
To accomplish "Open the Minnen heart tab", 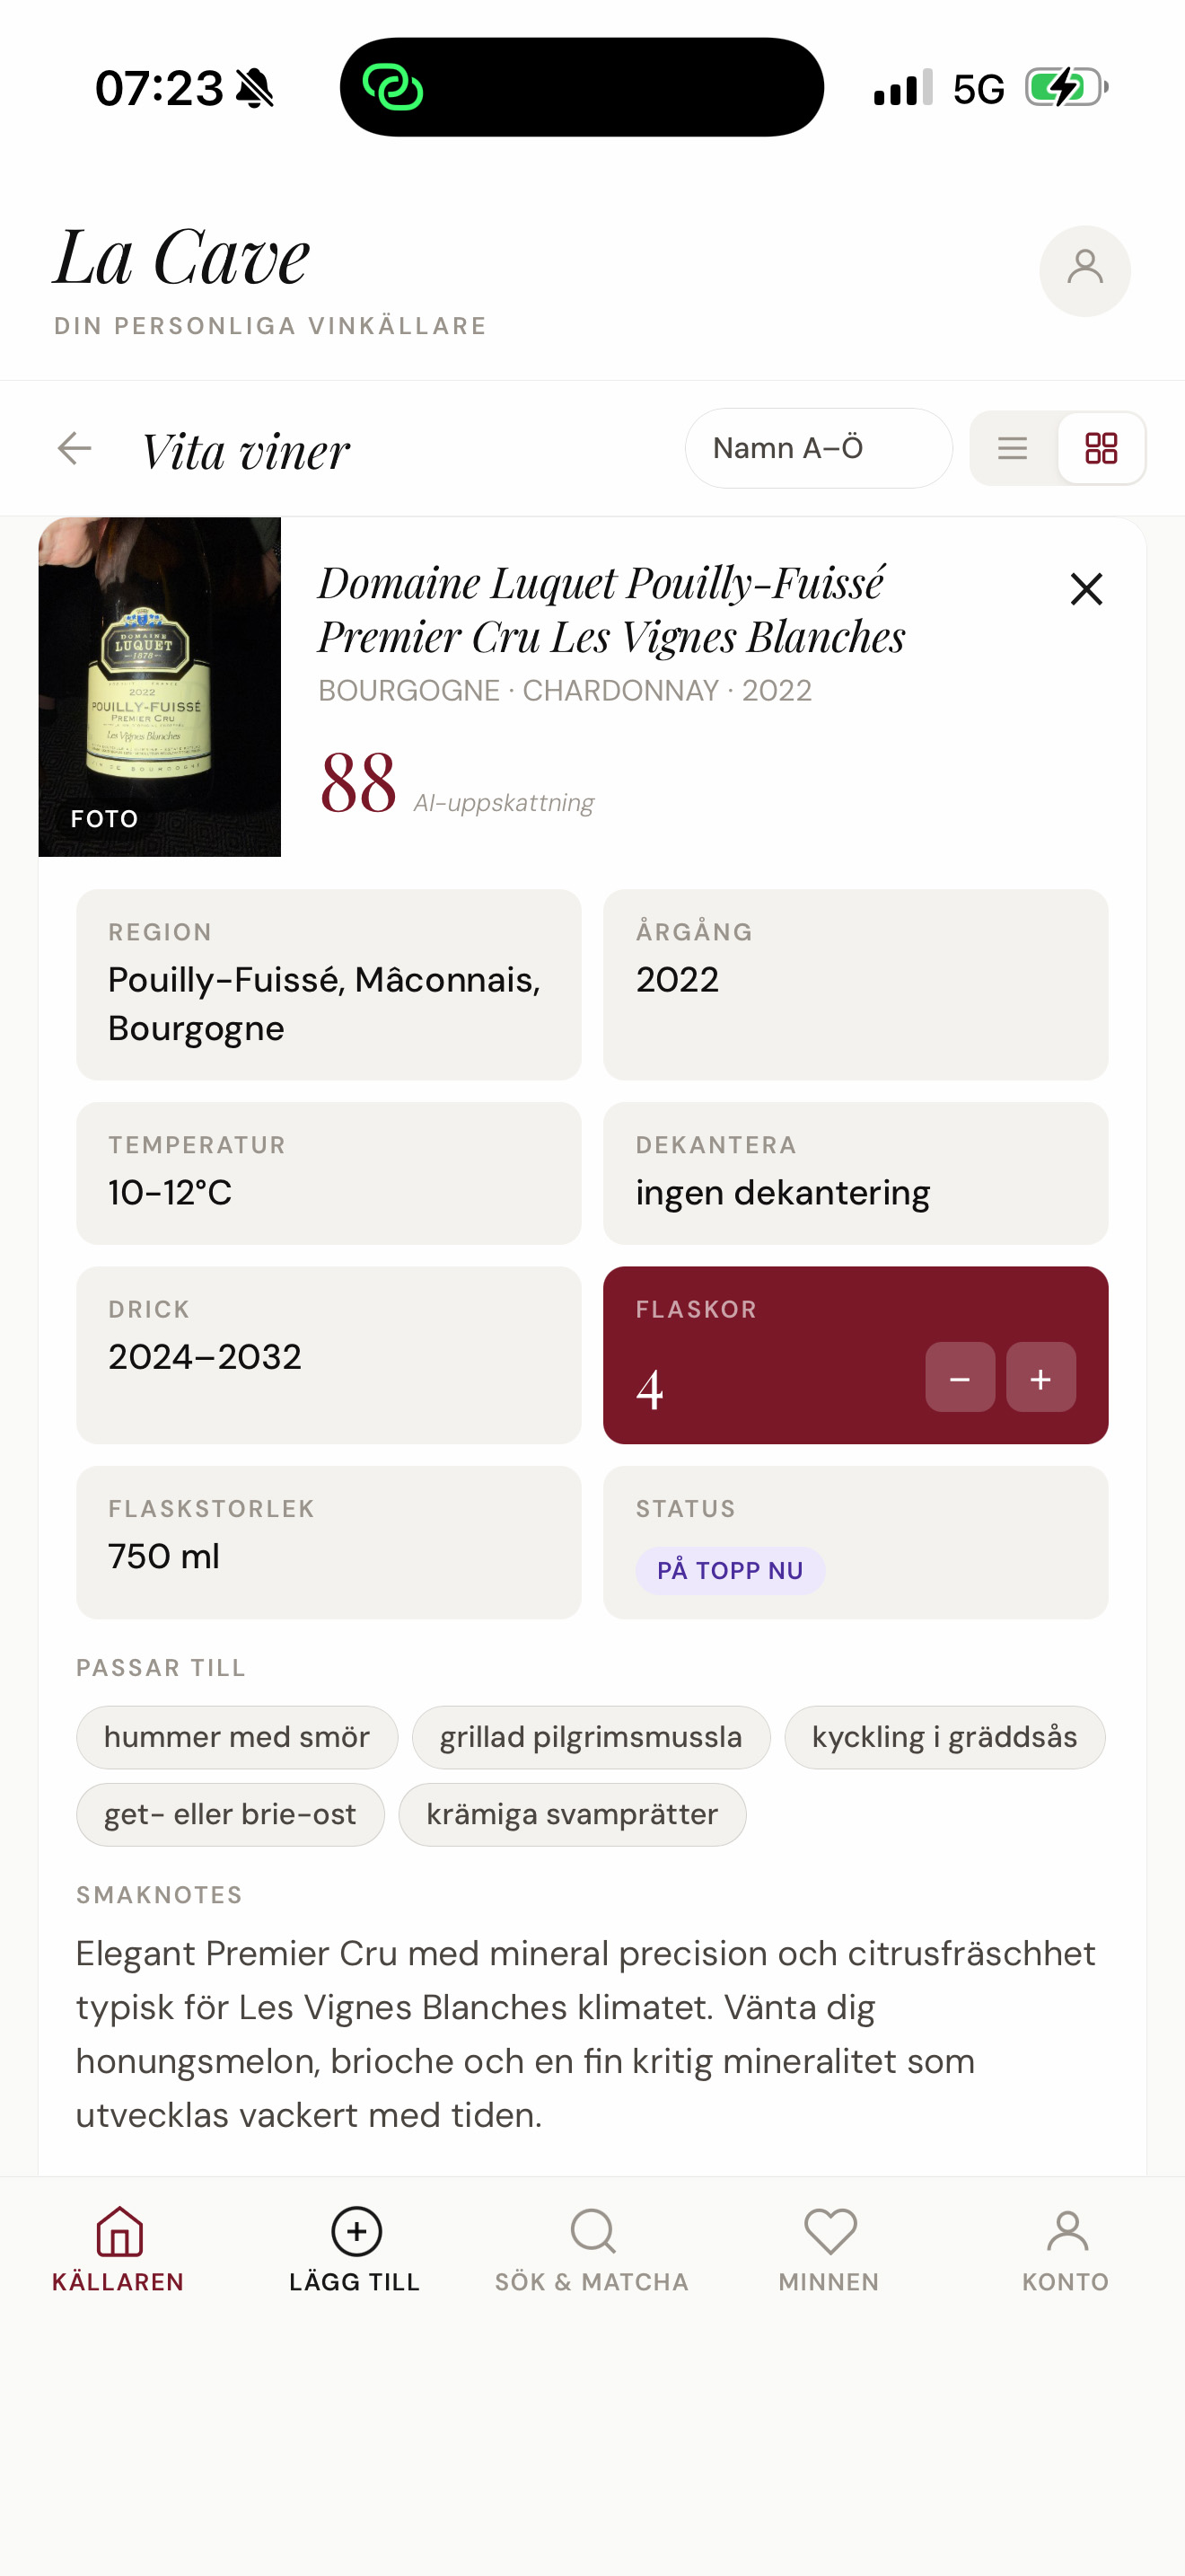I will click(x=829, y=2250).
